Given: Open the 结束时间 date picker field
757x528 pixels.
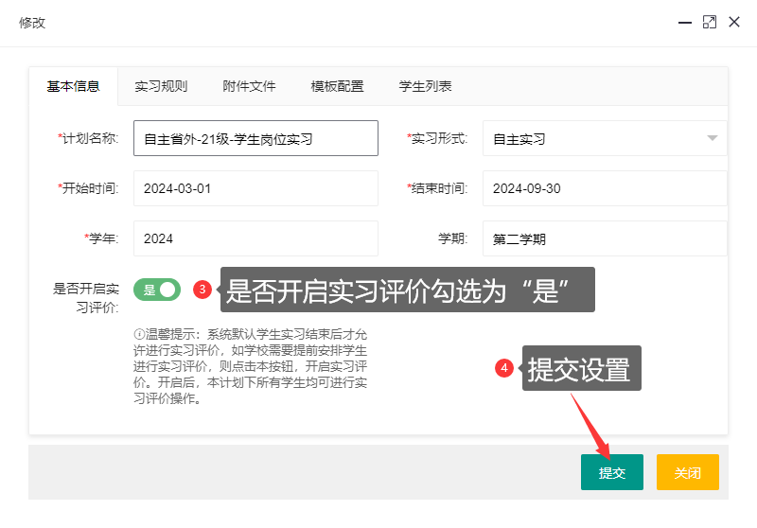Looking at the screenshot, I should click(x=604, y=188).
